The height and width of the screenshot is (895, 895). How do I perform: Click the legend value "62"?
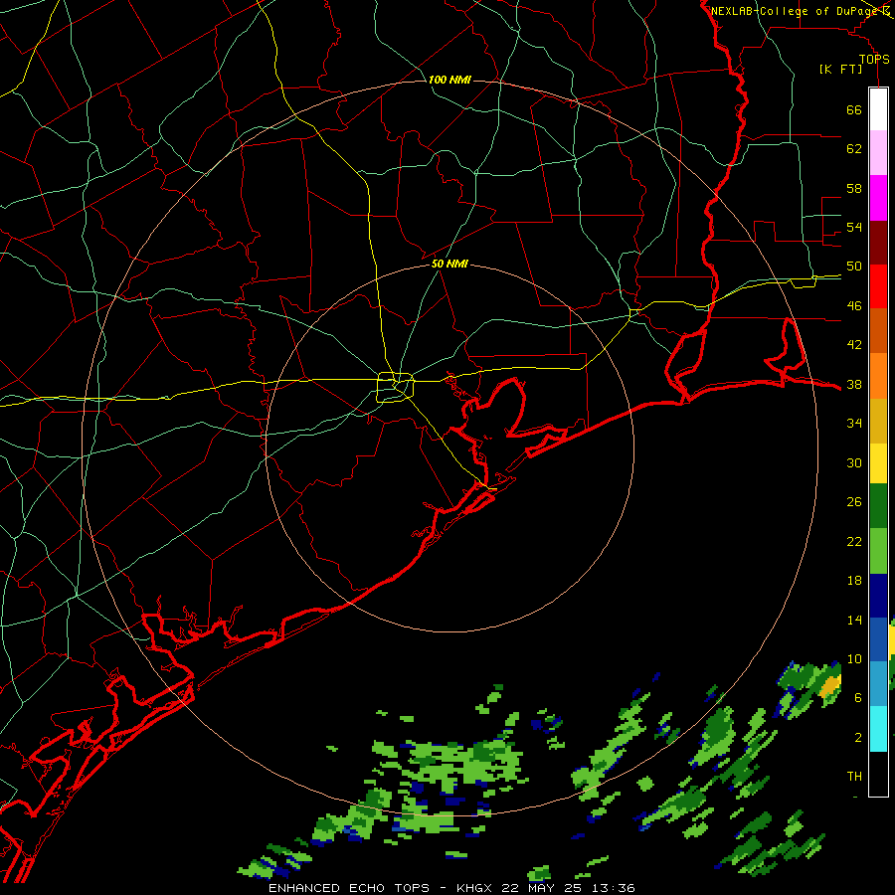coord(854,149)
